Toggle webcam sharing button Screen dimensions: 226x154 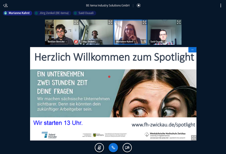point(127,148)
